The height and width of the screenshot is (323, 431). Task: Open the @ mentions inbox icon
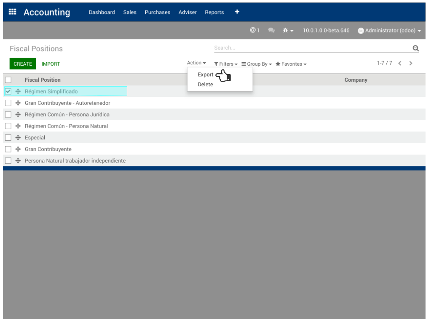click(x=254, y=30)
